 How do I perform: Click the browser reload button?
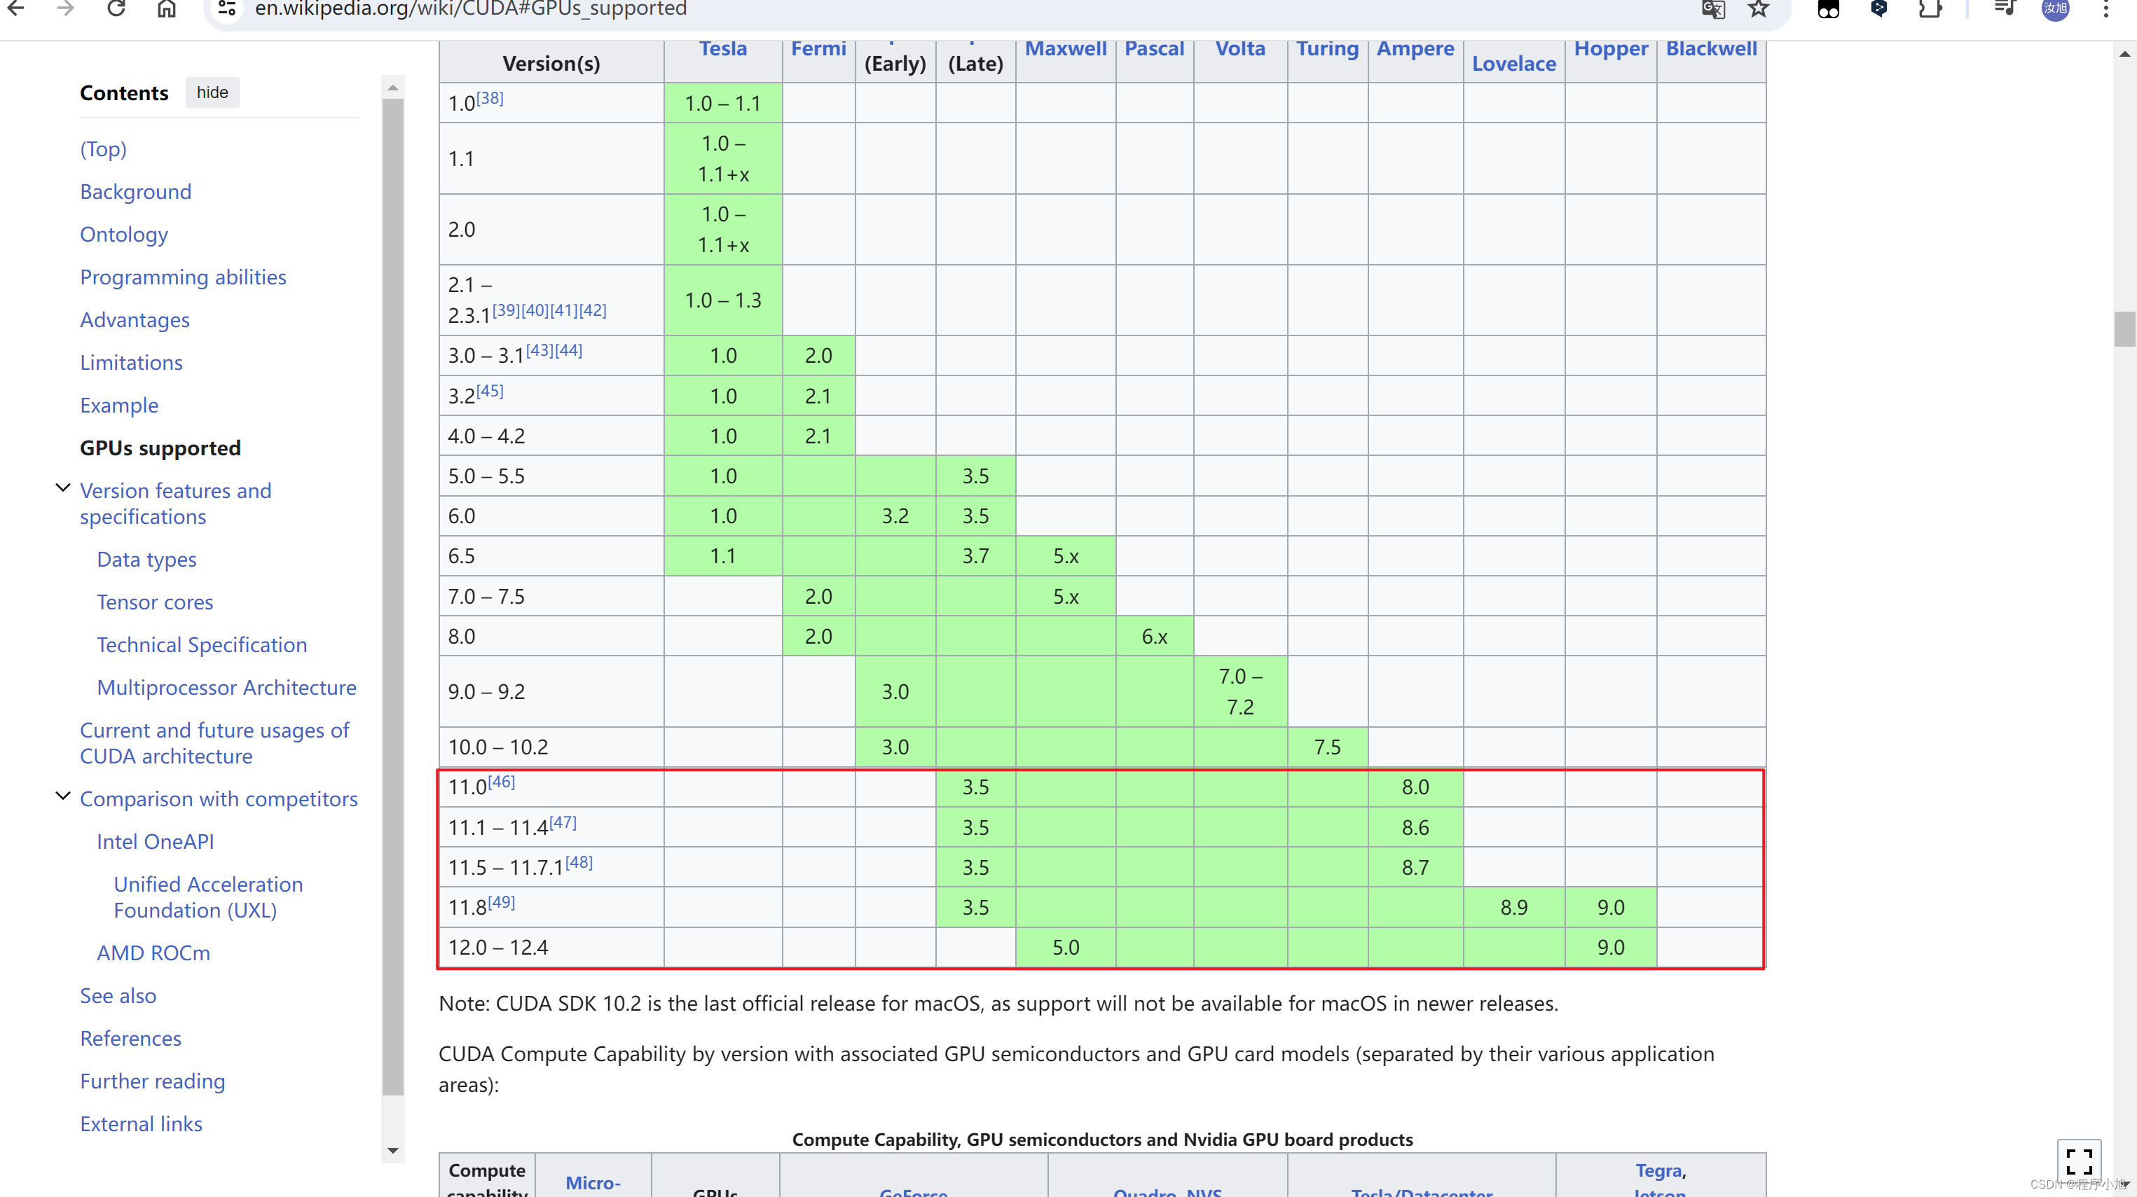point(116,8)
